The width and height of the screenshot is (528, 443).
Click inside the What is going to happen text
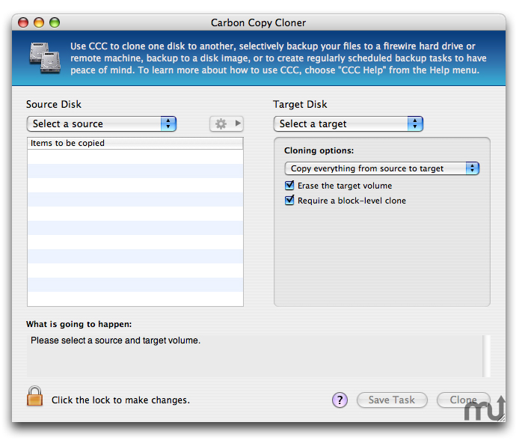(x=254, y=355)
